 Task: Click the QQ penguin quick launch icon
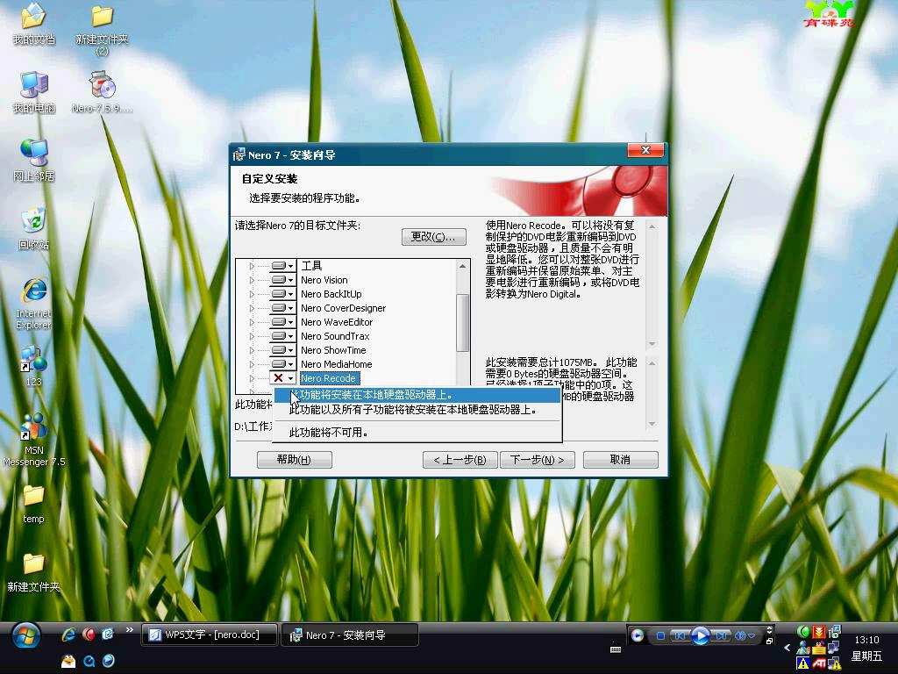point(68,661)
